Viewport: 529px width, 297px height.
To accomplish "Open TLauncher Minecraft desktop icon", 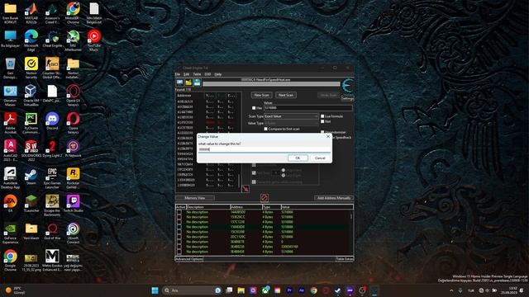I will click(x=31, y=201).
